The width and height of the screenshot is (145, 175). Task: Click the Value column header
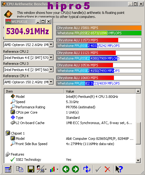click(100, 91)
